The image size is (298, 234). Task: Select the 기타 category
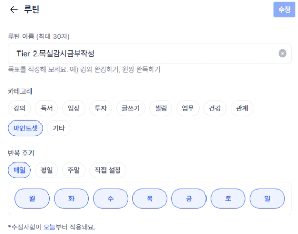pyautogui.click(x=59, y=128)
